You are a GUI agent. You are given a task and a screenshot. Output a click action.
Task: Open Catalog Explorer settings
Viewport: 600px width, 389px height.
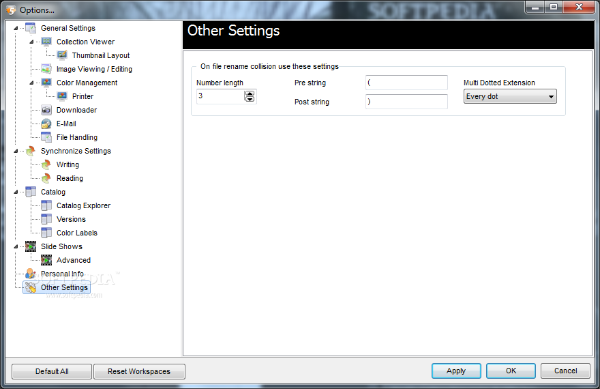pyautogui.click(x=84, y=205)
